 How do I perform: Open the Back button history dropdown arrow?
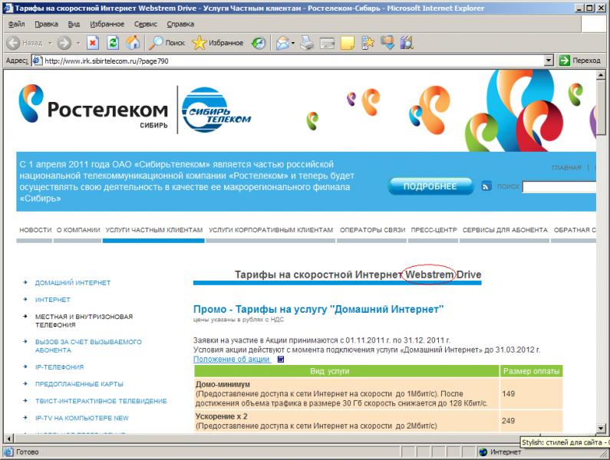pos(50,43)
